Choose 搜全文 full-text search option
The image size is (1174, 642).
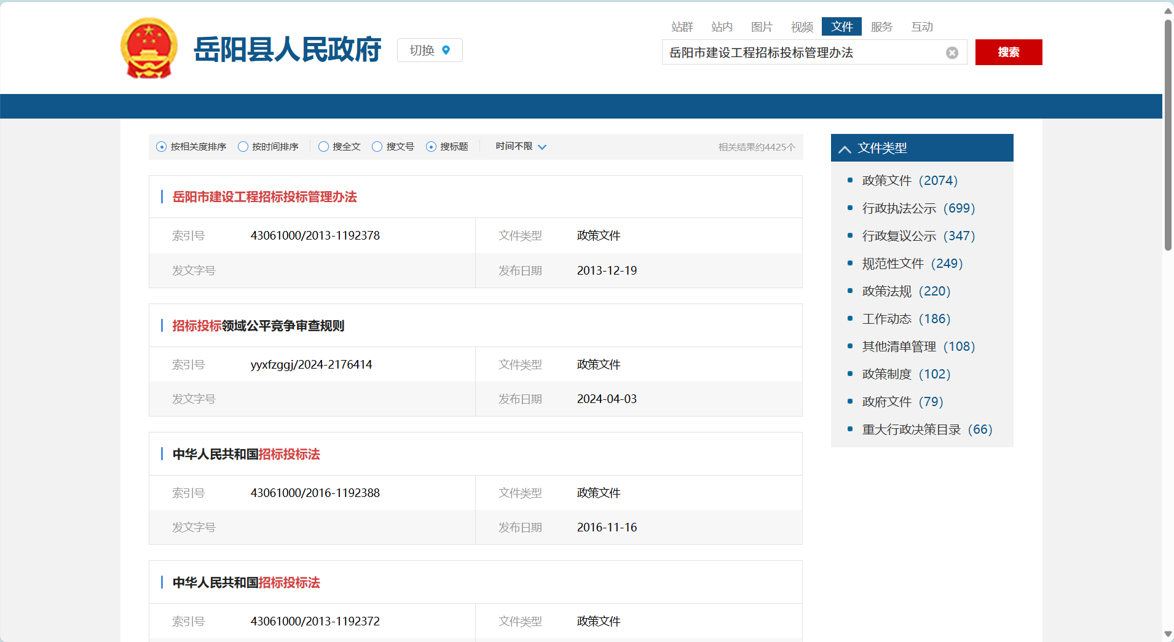pyautogui.click(x=323, y=147)
